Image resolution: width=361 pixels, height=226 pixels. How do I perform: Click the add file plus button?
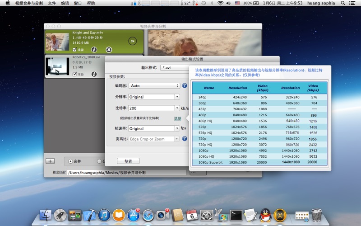[x=50, y=161]
